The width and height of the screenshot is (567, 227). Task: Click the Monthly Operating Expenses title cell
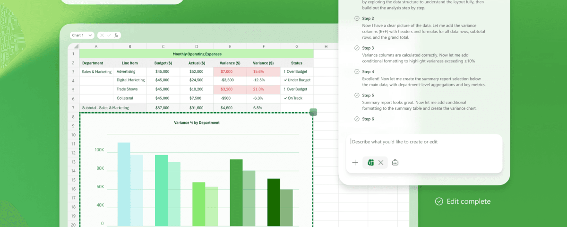tap(196, 54)
